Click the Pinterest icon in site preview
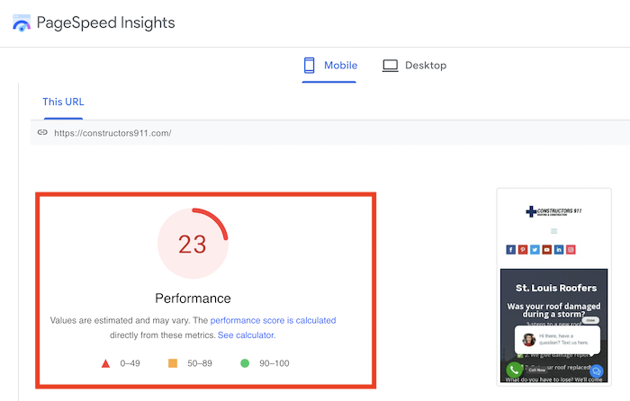This screenshot has height=401, width=630. pyautogui.click(x=523, y=249)
